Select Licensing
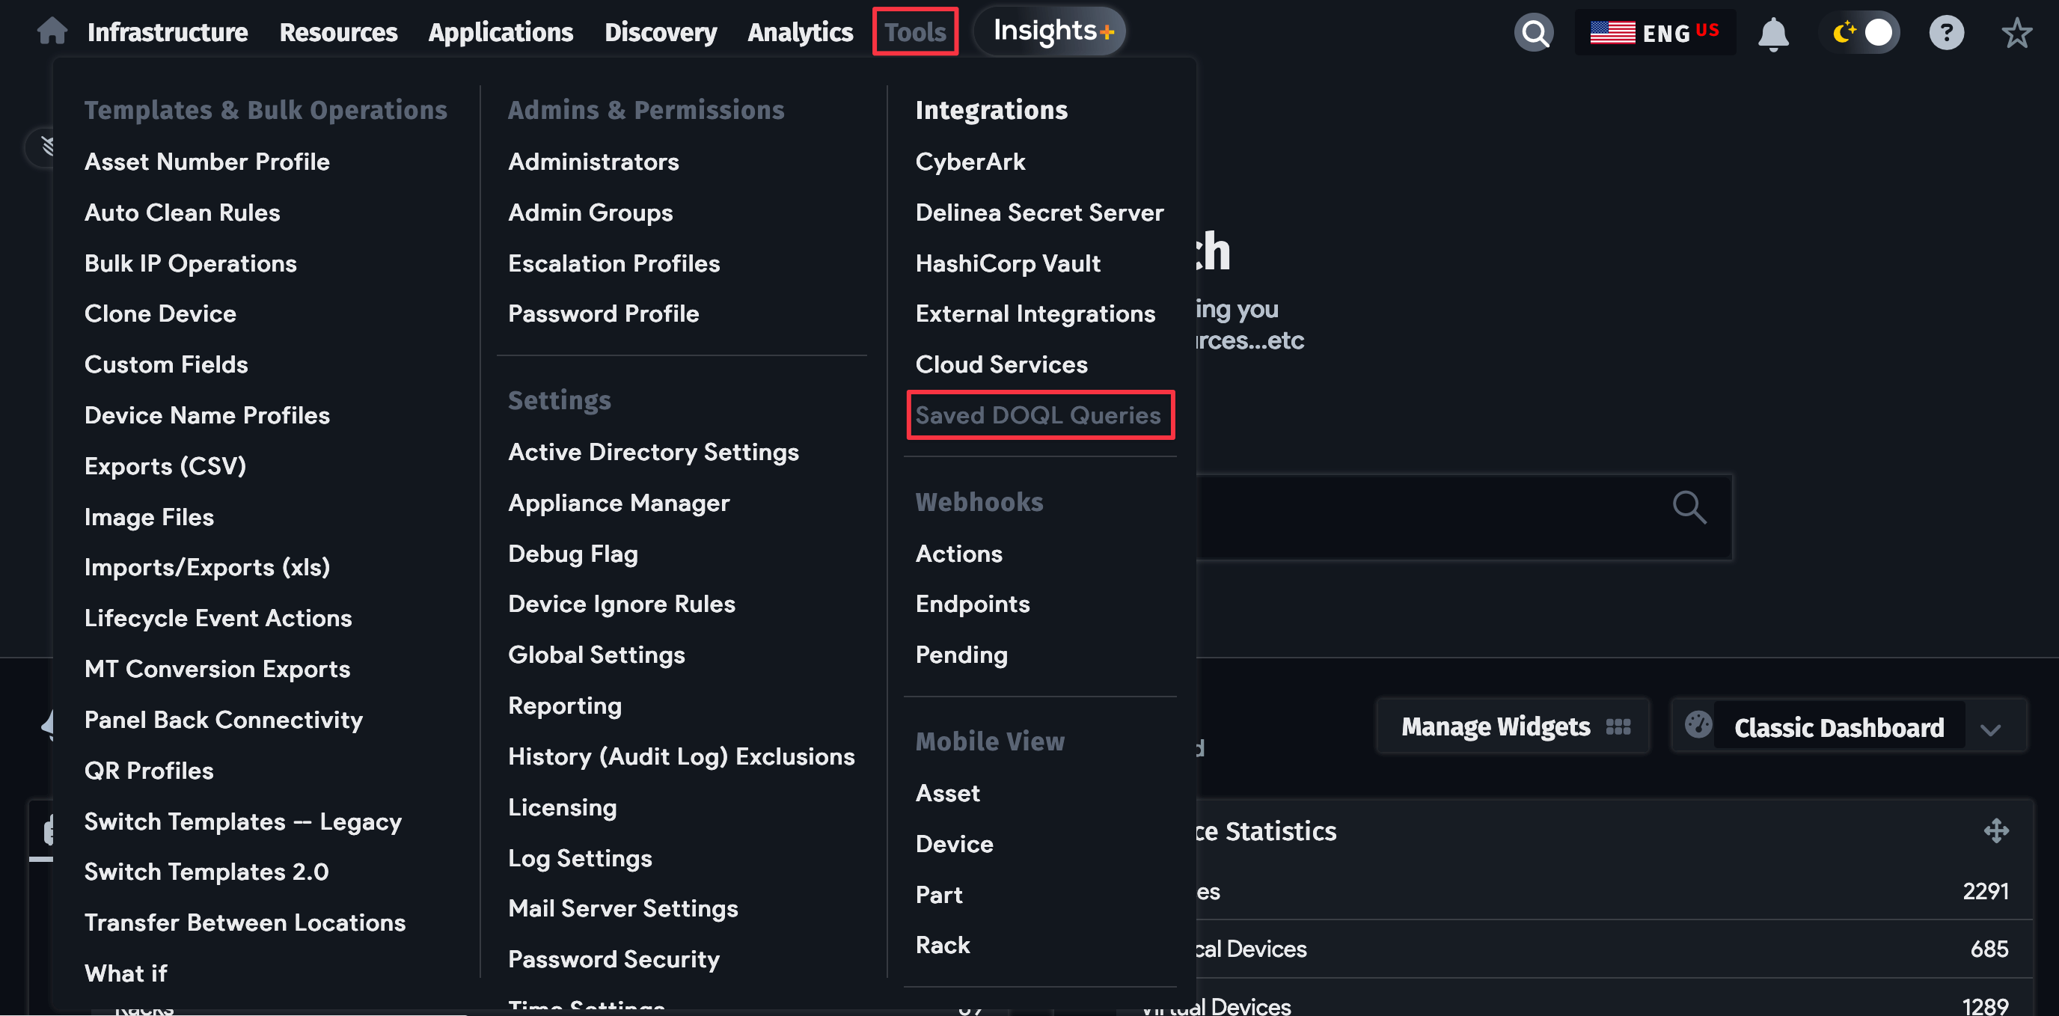Image resolution: width=2059 pixels, height=1016 pixels. point(563,807)
